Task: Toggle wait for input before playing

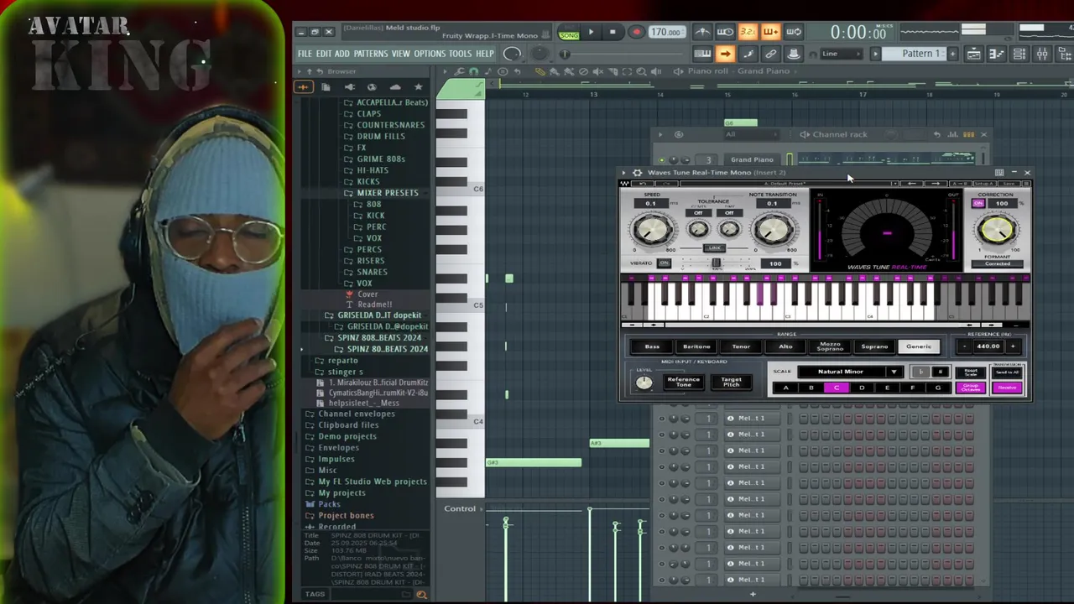Action: coord(725,33)
